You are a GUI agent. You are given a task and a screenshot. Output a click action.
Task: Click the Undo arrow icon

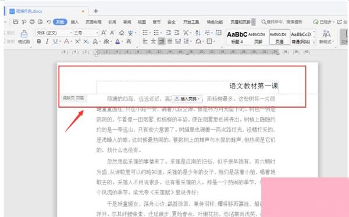[48, 22]
